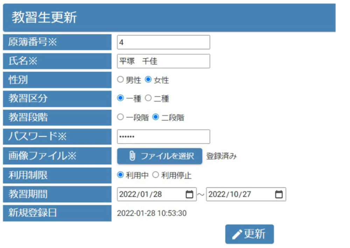This screenshot has height=248, width=350.
Task: Click into the パスワード field
Action: (x=163, y=137)
